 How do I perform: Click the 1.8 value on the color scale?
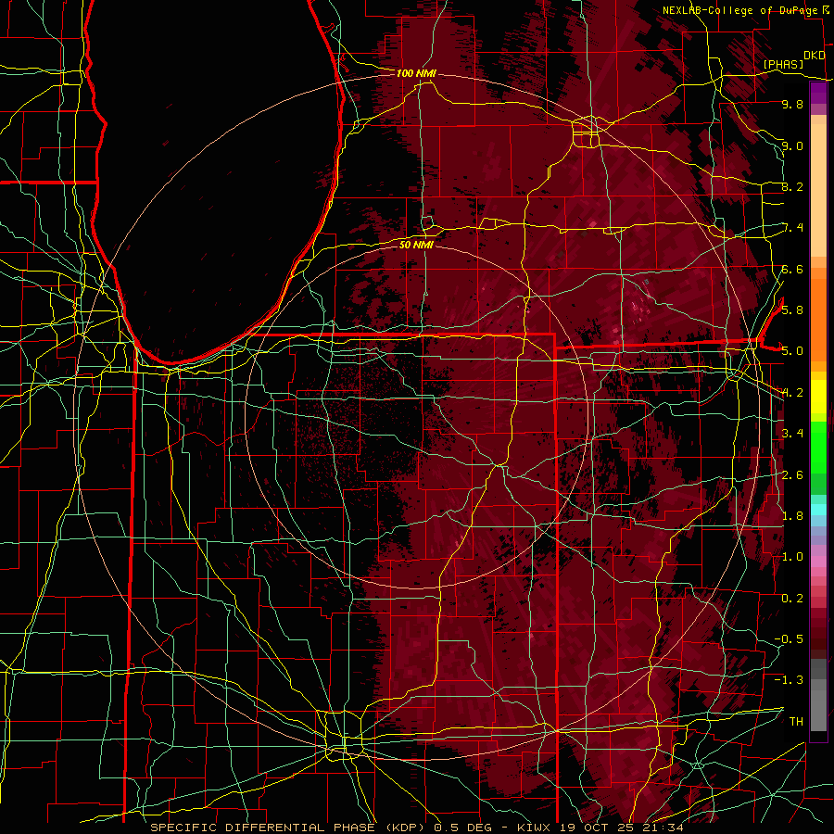[792, 515]
